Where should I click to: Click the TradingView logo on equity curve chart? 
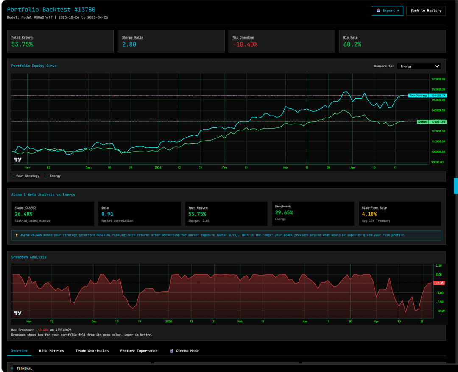click(x=17, y=160)
